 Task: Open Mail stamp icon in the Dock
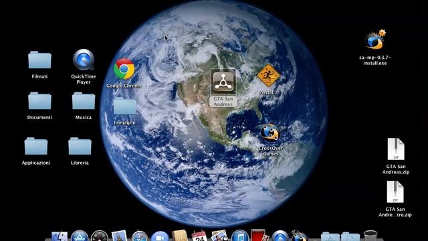(119, 236)
